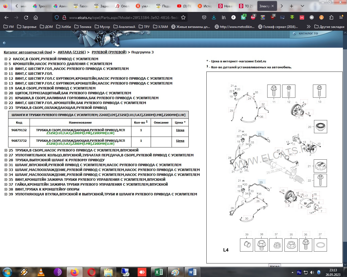Open the Другие закладки bookmarks folder

tap(329, 27)
